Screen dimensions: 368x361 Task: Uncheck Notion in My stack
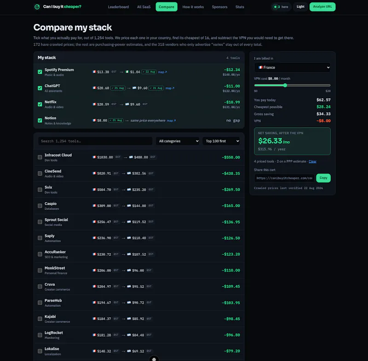pyautogui.click(x=40, y=120)
